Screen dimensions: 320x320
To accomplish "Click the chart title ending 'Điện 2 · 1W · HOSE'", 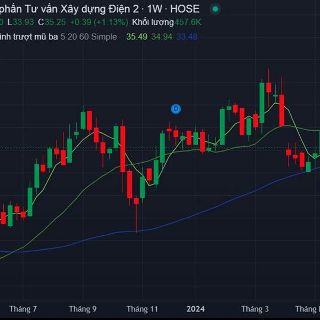I will pyautogui.click(x=100, y=9).
